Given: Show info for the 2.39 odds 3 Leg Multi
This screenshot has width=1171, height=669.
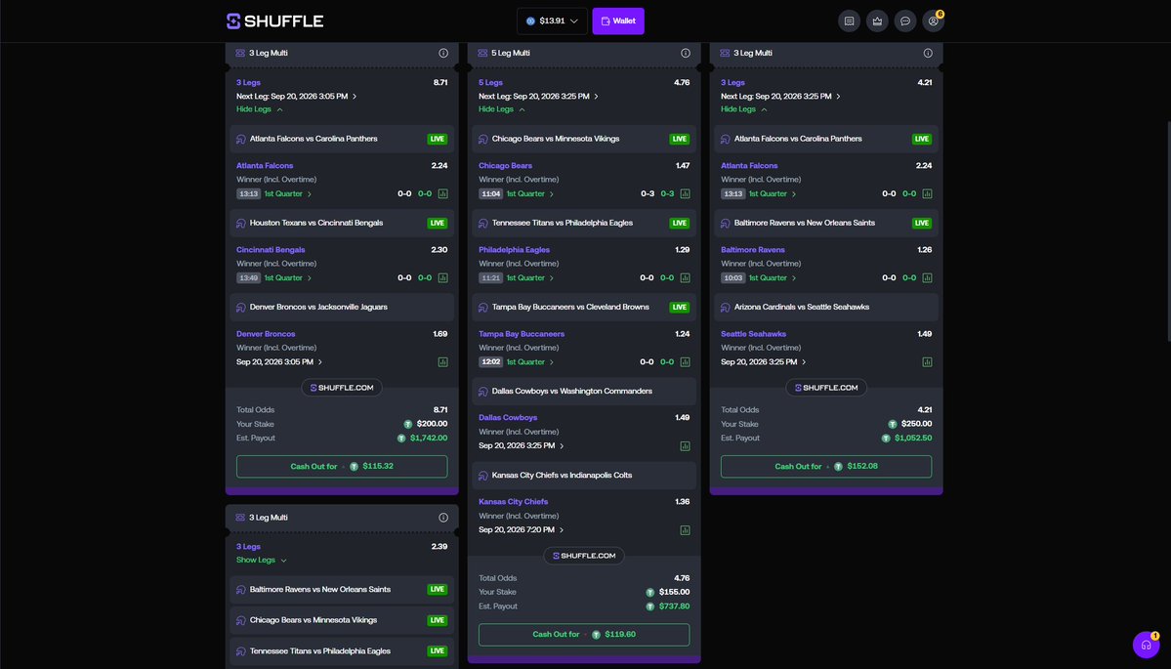Looking at the screenshot, I should (443, 518).
